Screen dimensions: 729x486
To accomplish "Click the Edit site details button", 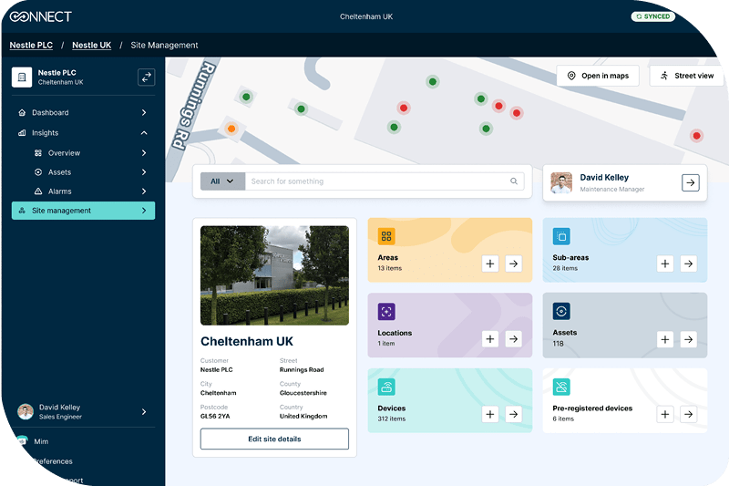I will click(x=274, y=439).
